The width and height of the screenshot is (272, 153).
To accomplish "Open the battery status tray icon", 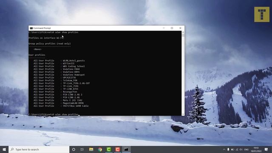I will 232,149.
